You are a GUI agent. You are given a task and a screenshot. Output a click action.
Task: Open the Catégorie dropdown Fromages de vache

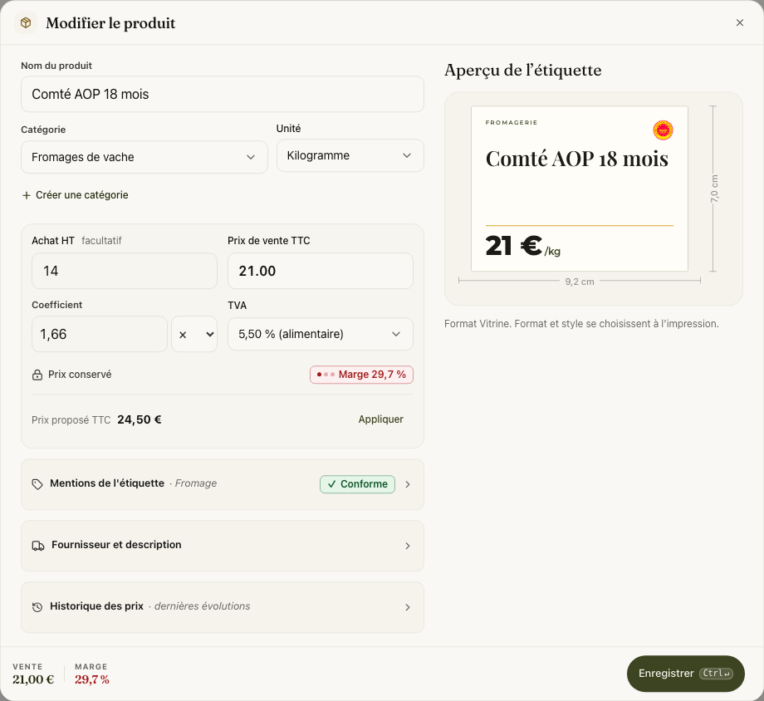(x=144, y=157)
